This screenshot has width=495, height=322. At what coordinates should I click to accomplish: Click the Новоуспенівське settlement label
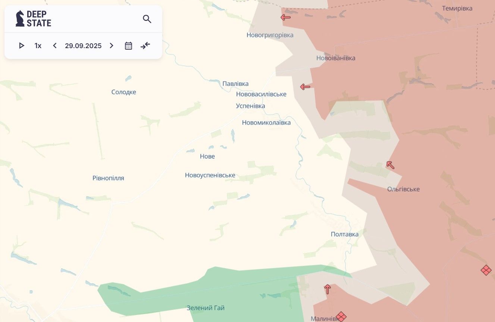click(x=210, y=175)
